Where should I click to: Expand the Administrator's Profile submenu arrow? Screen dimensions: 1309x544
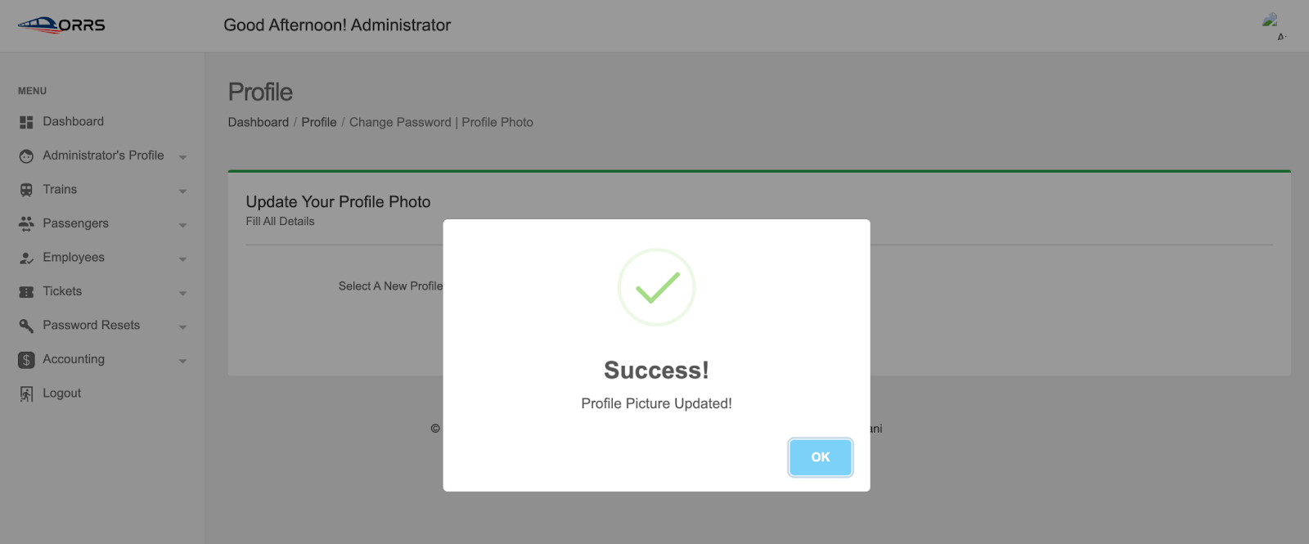pos(182,157)
